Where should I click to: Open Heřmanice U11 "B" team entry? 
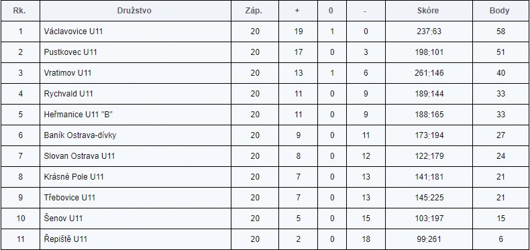[x=78, y=115]
